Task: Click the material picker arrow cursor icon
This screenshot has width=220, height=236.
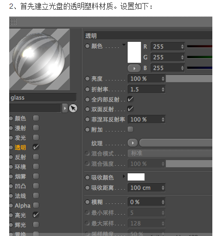Action: [x=73, y=108]
